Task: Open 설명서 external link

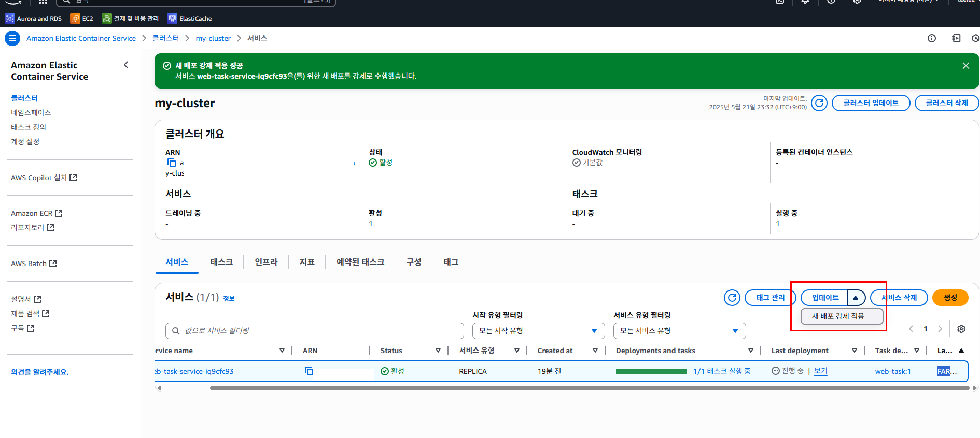Action: (26, 299)
